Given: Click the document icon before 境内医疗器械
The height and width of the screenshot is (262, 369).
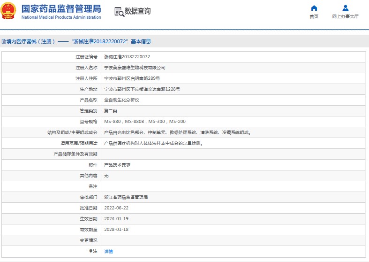Looking at the screenshot, I should point(4,41).
